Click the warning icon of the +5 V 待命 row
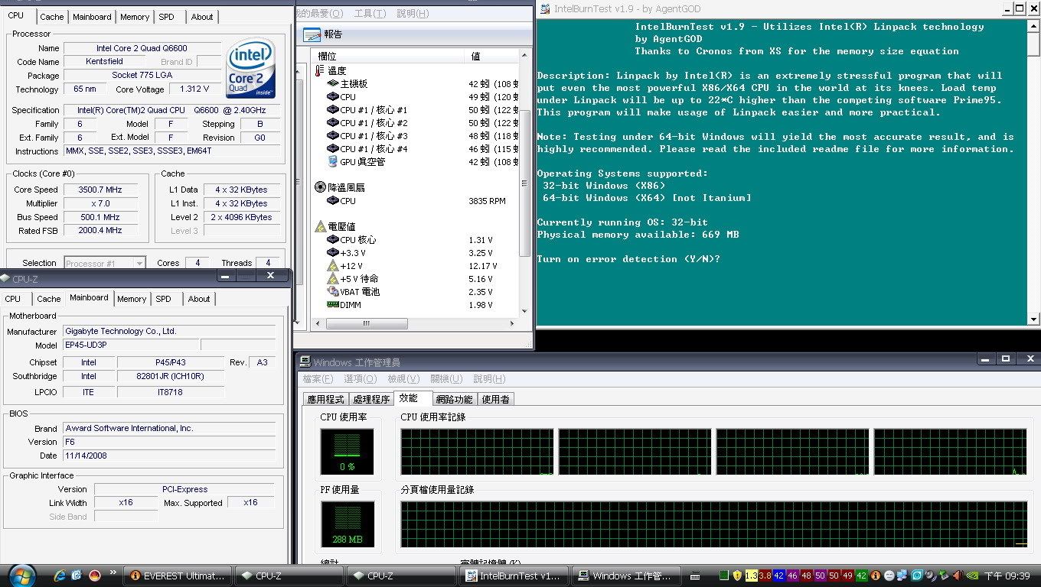Viewport: 1041px width, 587px height. pos(333,278)
